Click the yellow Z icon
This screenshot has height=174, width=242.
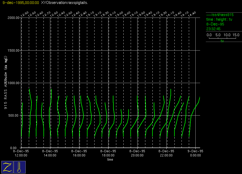[x=7, y=167]
